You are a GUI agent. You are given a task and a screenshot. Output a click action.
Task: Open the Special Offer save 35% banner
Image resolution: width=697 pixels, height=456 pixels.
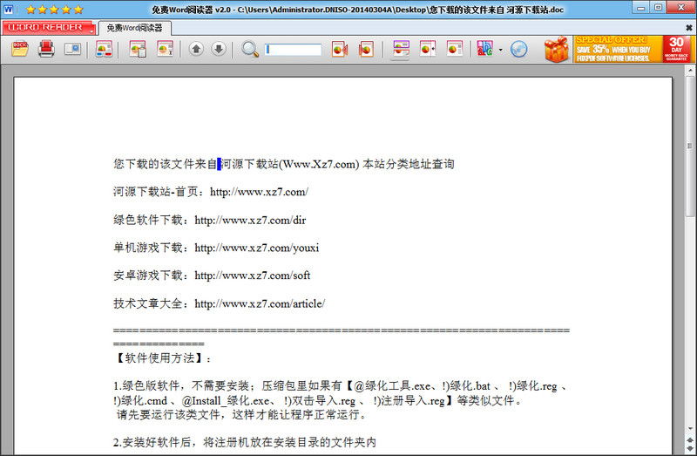pyautogui.click(x=618, y=49)
